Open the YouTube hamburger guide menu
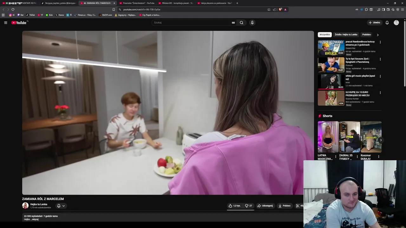 point(5,22)
